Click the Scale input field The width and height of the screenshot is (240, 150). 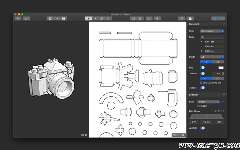point(212,37)
